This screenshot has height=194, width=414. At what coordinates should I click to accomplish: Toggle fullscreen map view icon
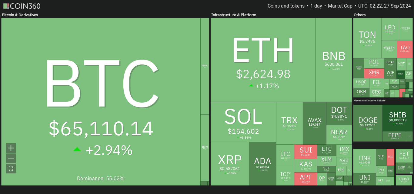[x=11, y=169]
